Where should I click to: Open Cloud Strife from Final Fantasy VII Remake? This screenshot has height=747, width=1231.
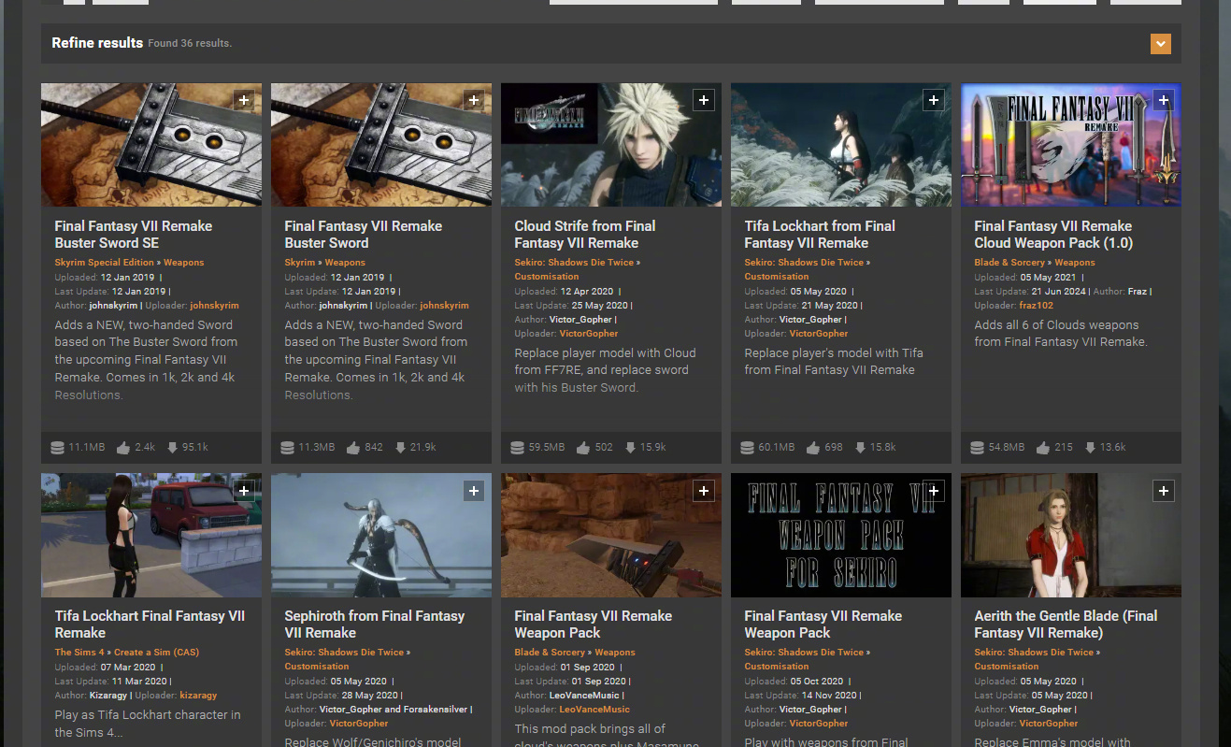[x=585, y=235]
